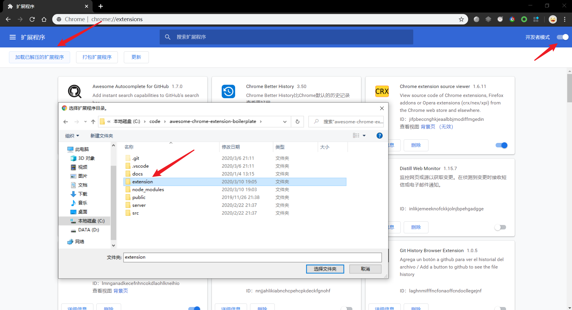
Task: Open the source viewer 背景页 (无效) link
Action: pyautogui.click(x=437, y=127)
